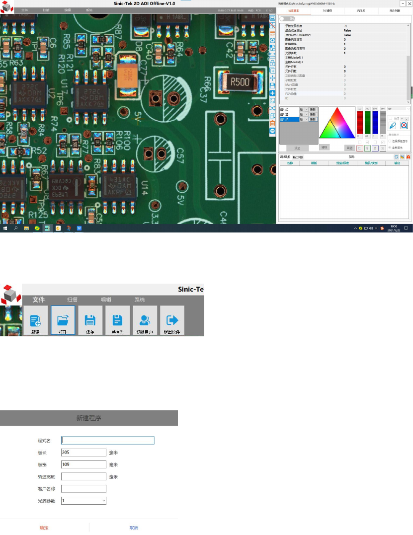Open the 文件 menu in the ribbon
This screenshot has width=413, height=535.
coord(39,300)
